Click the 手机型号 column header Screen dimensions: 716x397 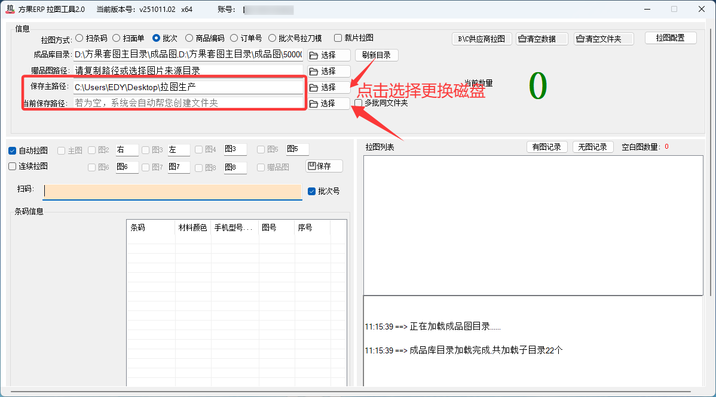[235, 227]
